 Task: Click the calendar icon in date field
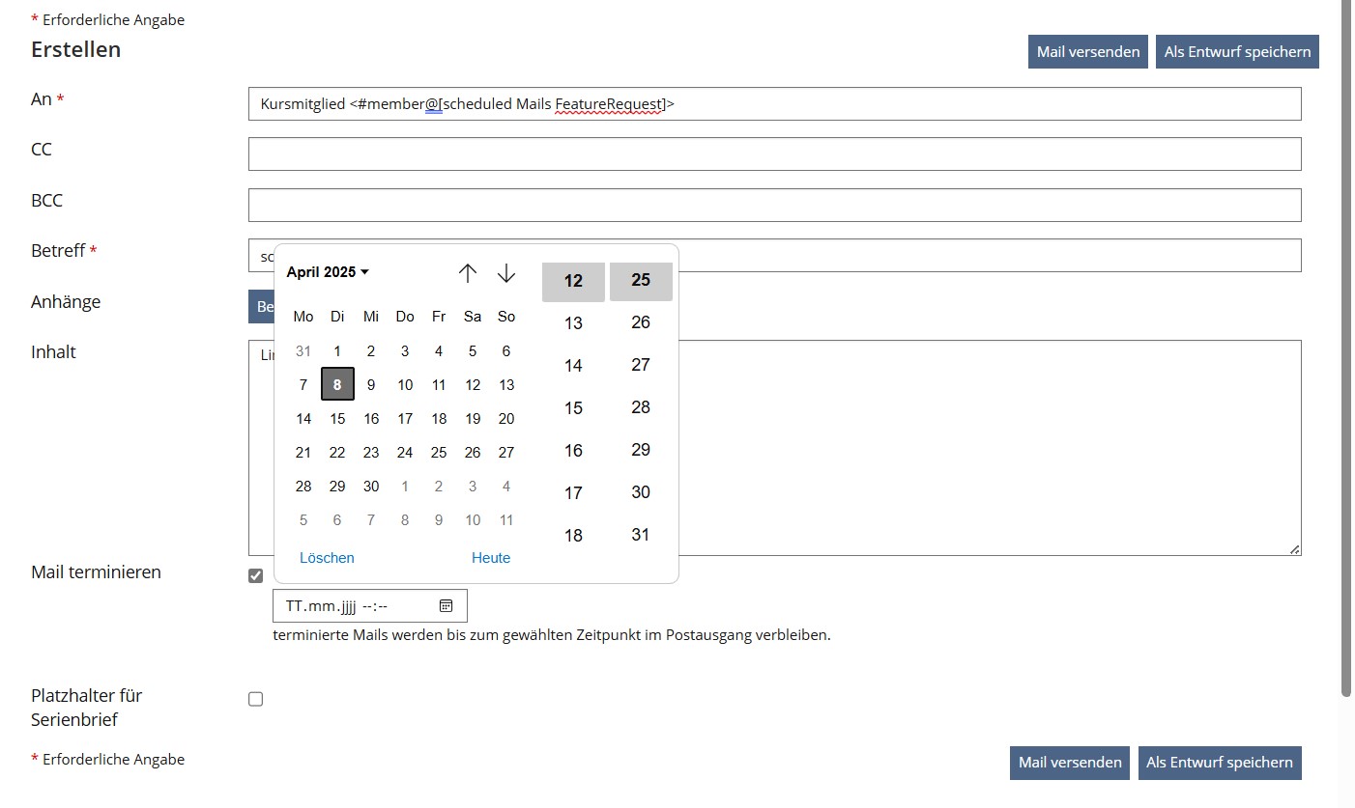point(446,606)
